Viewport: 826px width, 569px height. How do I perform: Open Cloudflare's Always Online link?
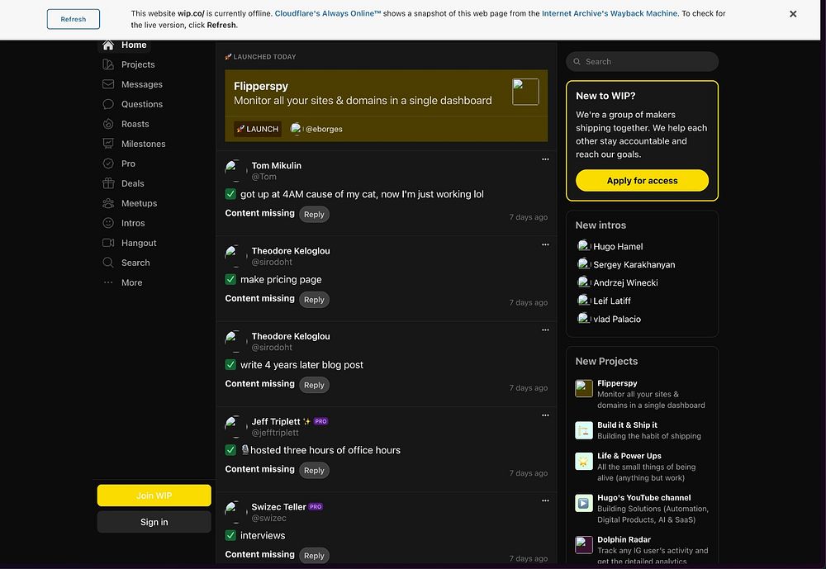click(x=328, y=14)
